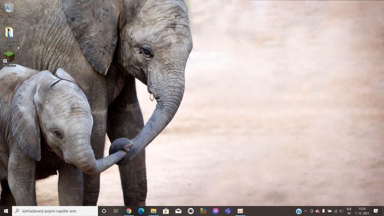Click the blue Get Help tray icon
Screen dimensions: 384x216
(299, 211)
